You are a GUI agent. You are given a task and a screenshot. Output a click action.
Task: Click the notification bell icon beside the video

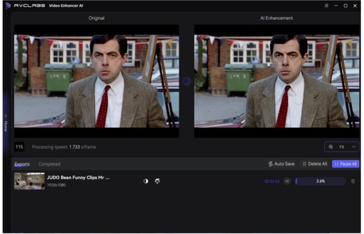(x=157, y=181)
